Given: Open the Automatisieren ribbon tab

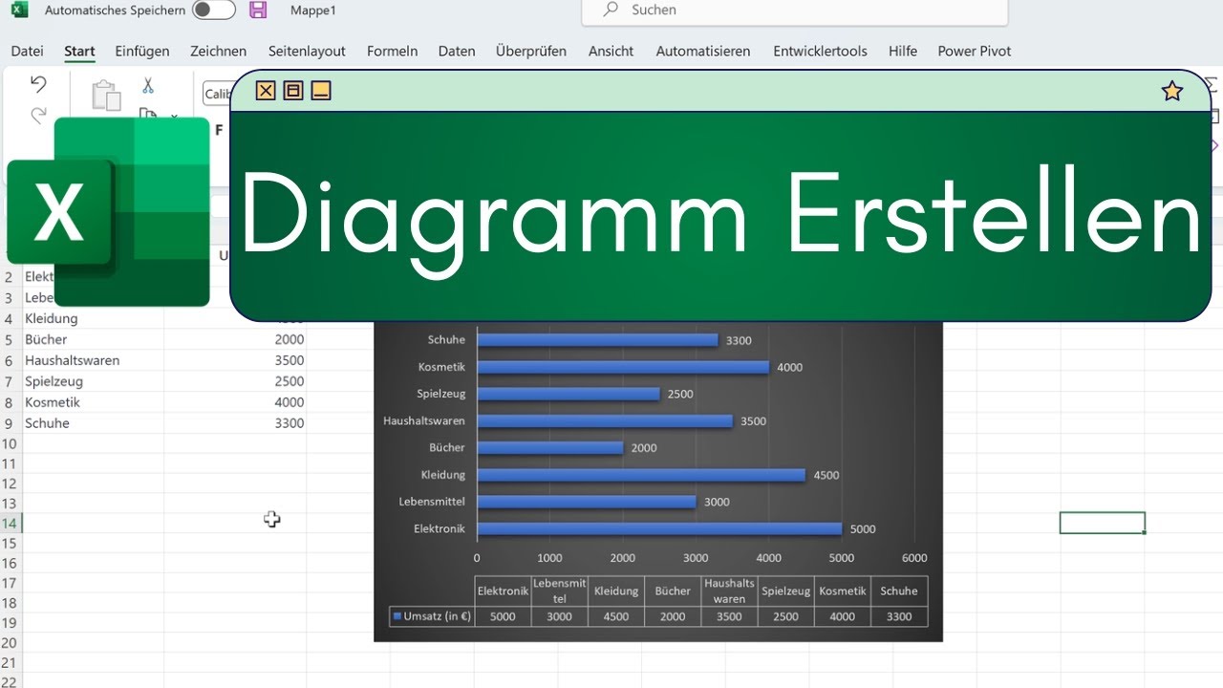Looking at the screenshot, I should pos(703,52).
